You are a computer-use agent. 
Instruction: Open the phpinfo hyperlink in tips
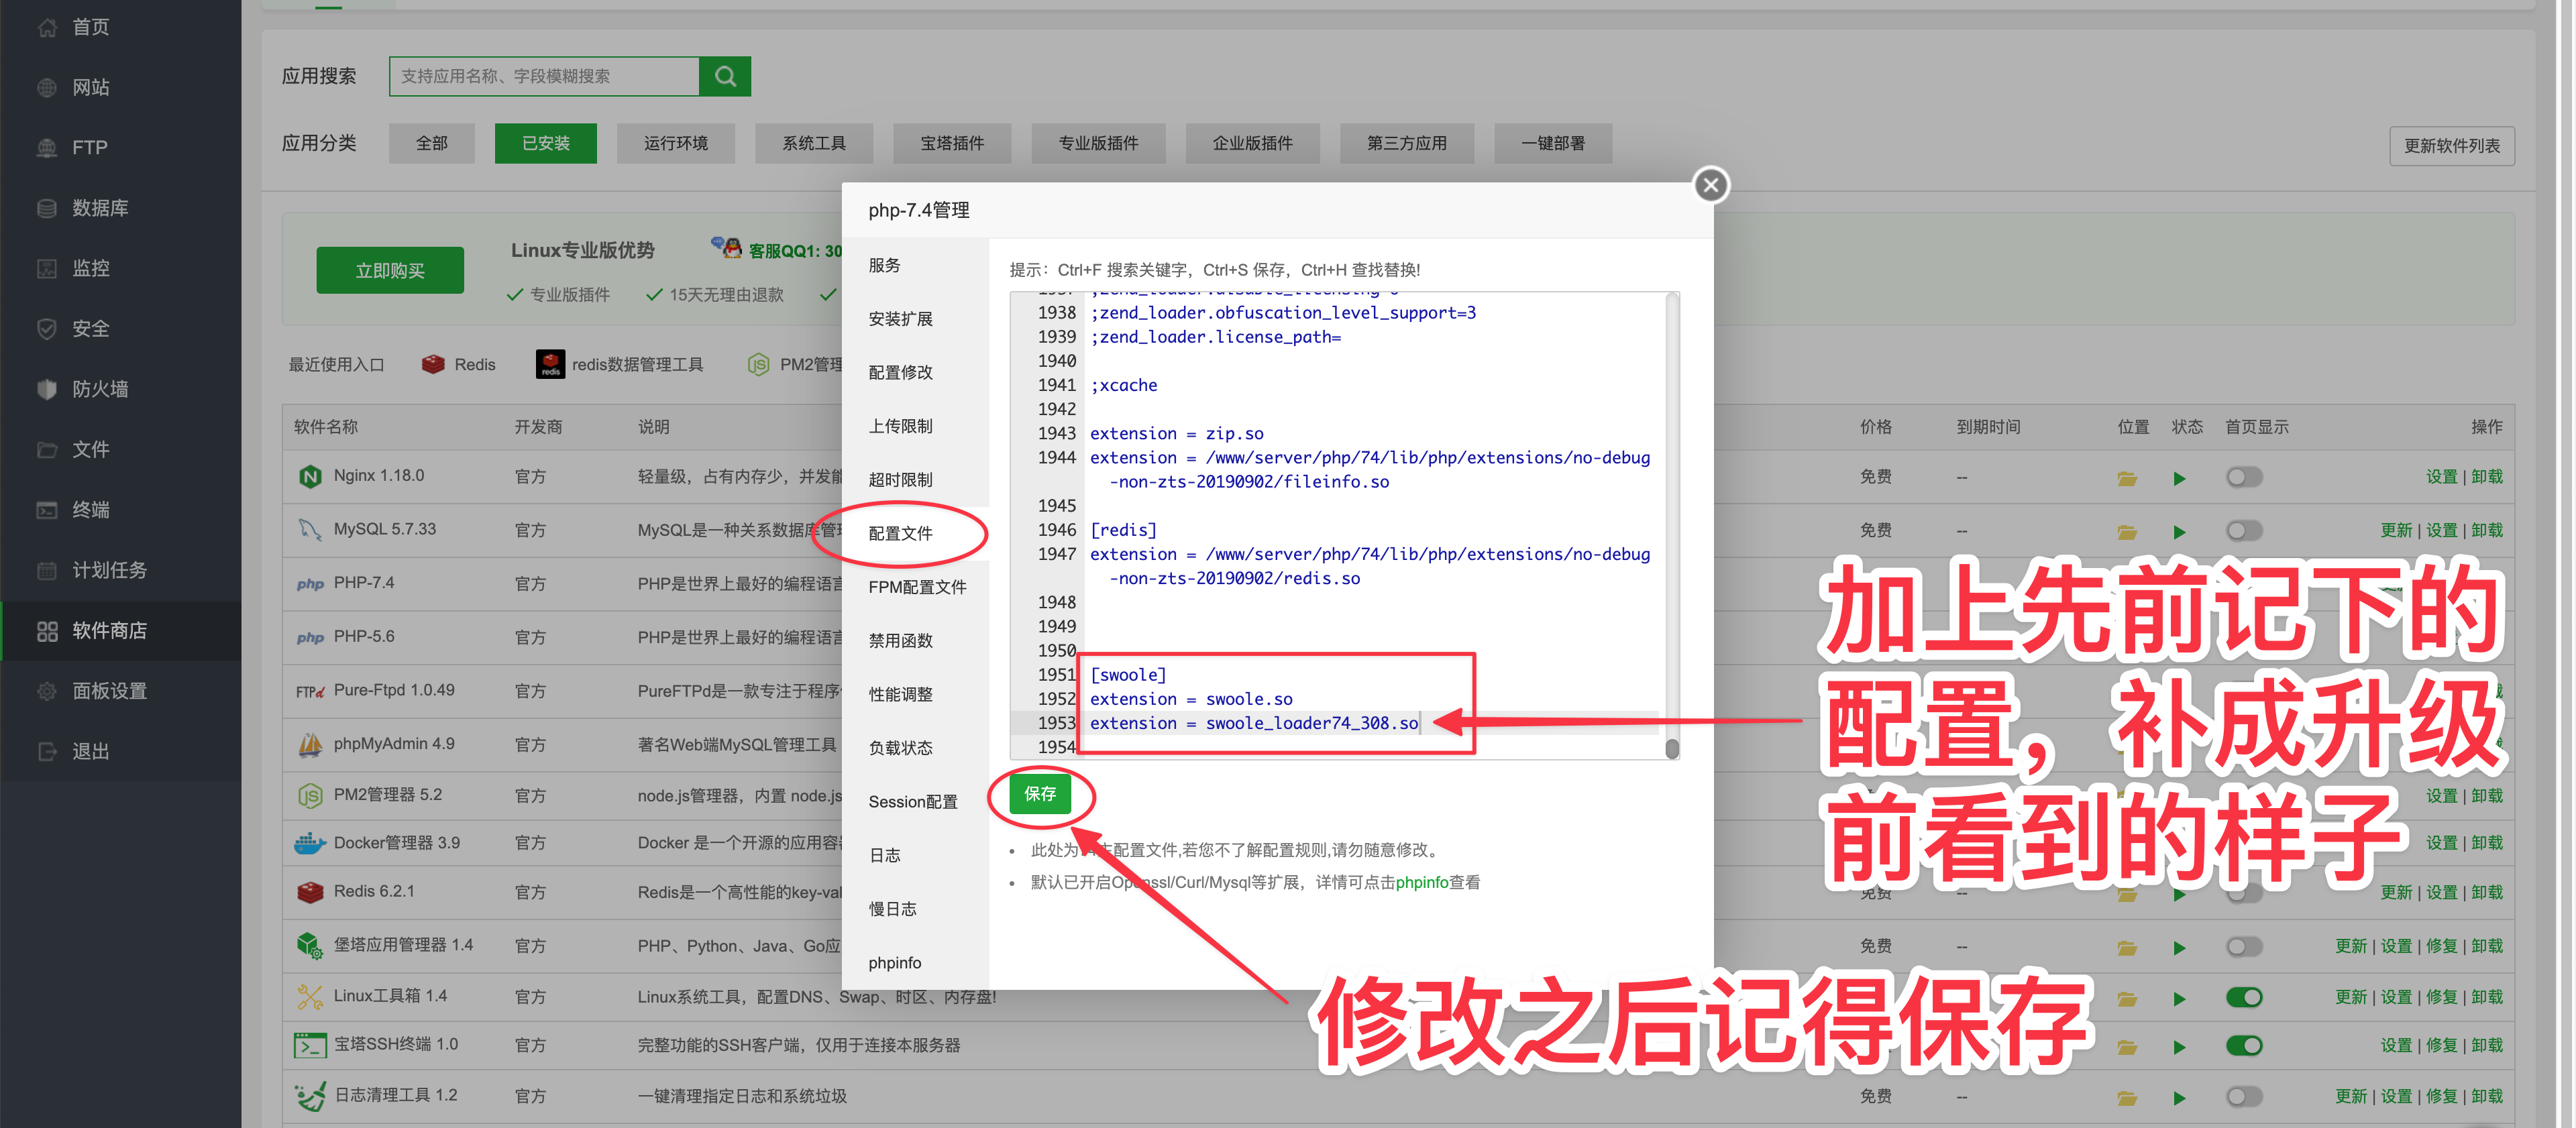(1422, 882)
